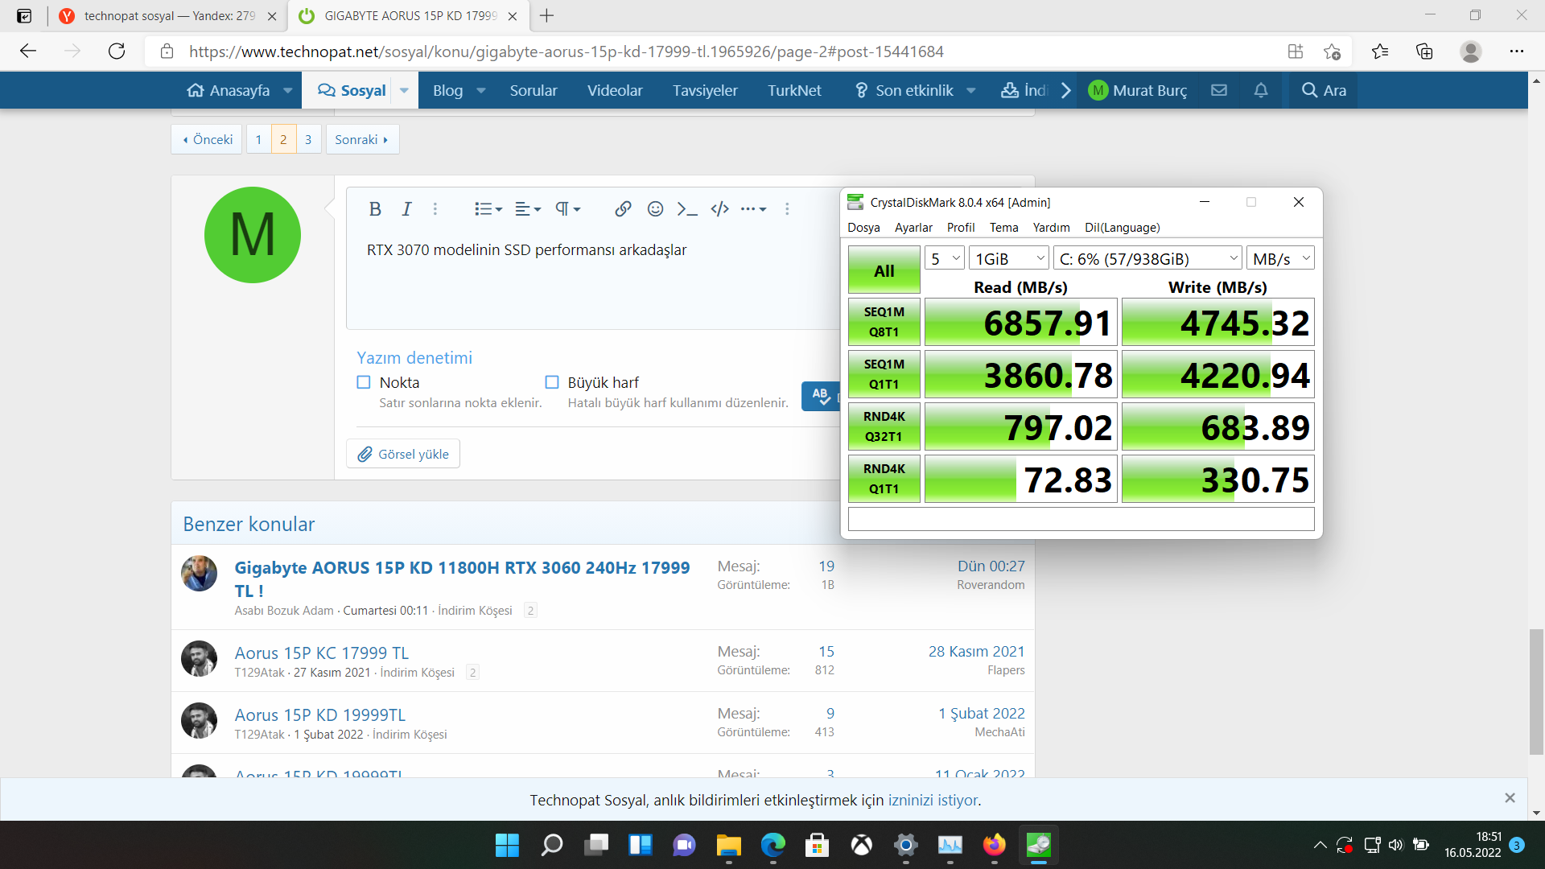Click the Görsel yükle button

(403, 454)
